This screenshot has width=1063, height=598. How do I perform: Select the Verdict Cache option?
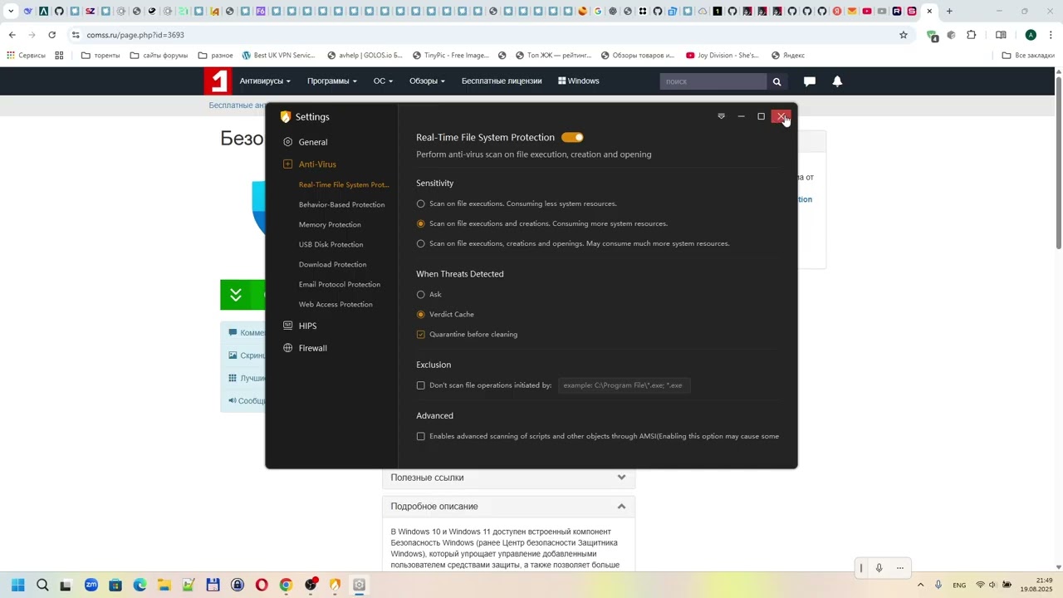coord(420,314)
